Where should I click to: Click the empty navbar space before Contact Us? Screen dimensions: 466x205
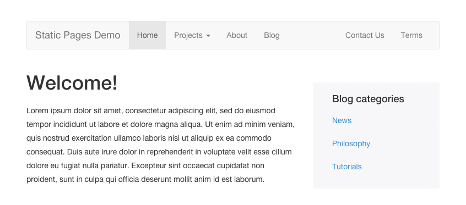312,35
